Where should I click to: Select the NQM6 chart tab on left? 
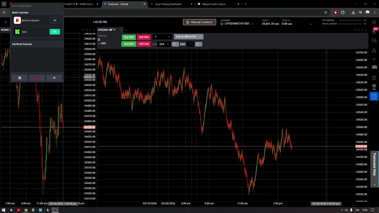pyautogui.click(x=5, y=30)
